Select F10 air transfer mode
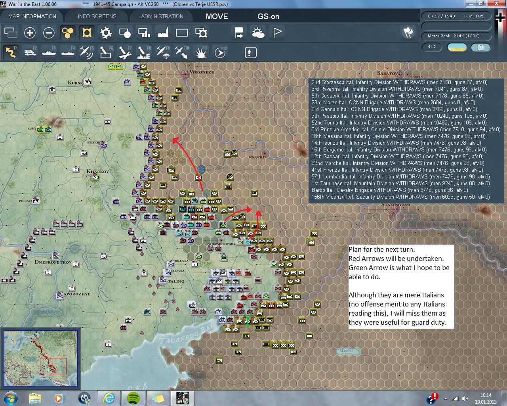 pyautogui.click(x=182, y=52)
